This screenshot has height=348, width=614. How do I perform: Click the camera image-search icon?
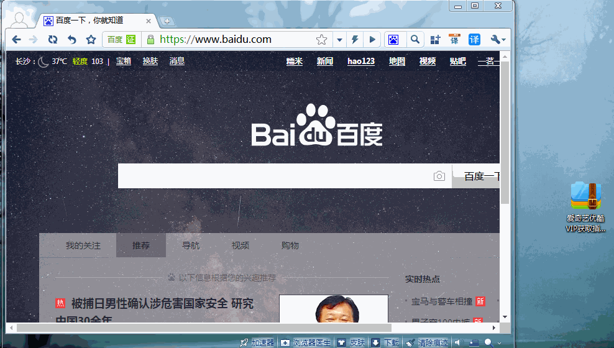(x=439, y=176)
